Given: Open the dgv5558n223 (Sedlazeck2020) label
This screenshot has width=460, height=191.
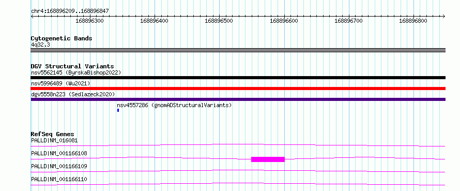Looking at the screenshot, I should coord(73,94).
